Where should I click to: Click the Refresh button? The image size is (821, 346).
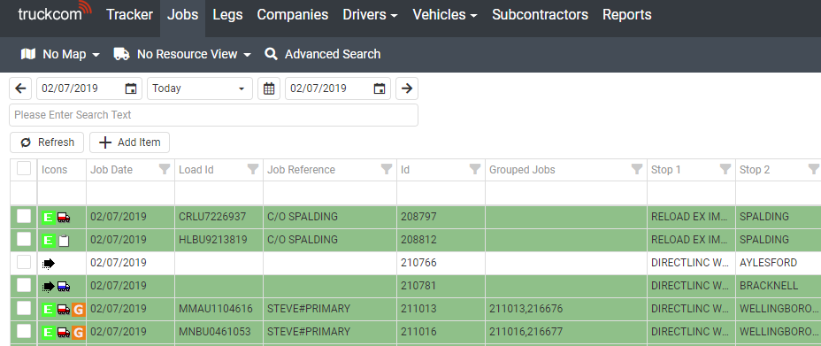click(47, 142)
